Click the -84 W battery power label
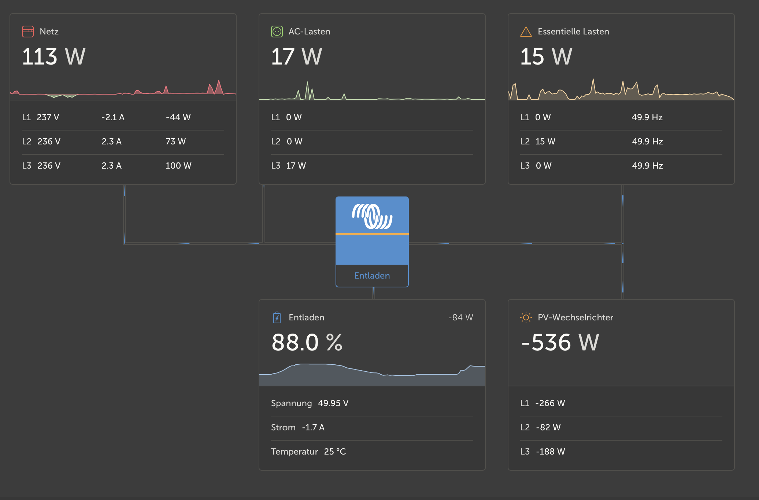Screen dimensions: 759x500 coord(460,317)
